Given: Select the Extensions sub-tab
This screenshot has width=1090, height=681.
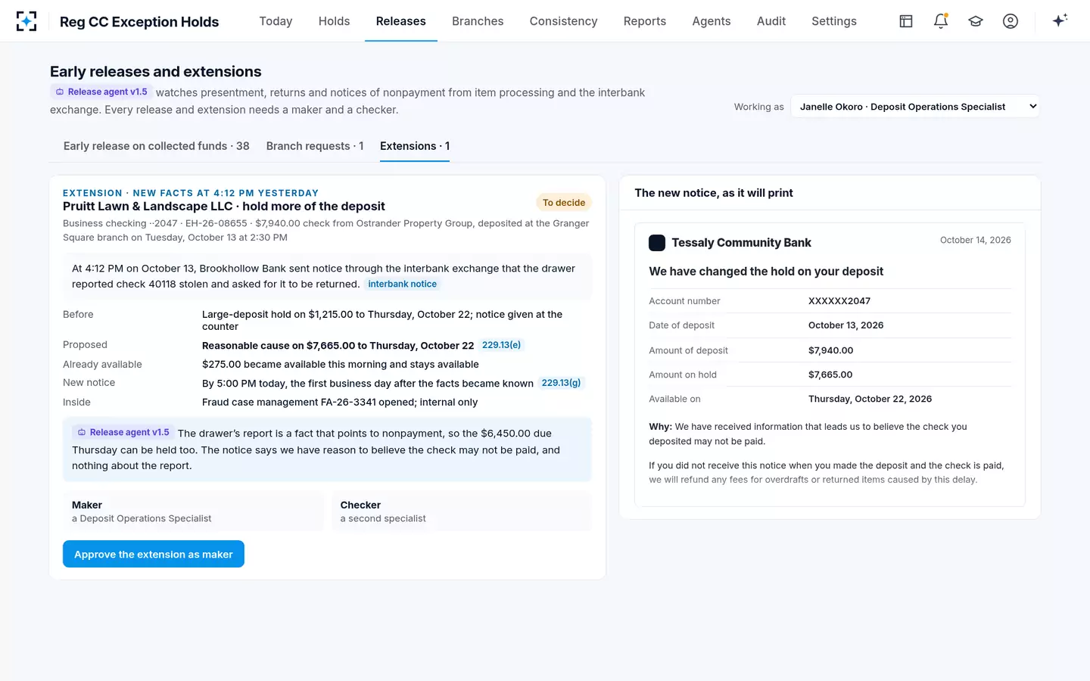Looking at the screenshot, I should tap(415, 146).
